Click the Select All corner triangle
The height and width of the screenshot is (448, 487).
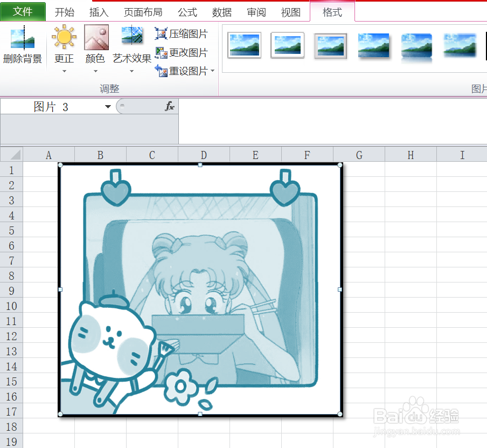pyautogui.click(x=11, y=155)
